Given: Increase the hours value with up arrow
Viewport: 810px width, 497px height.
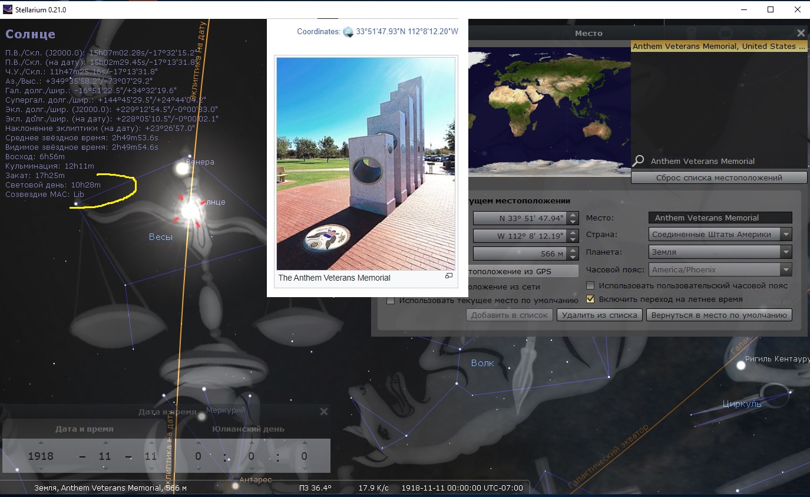Looking at the screenshot, I should coord(198,443).
